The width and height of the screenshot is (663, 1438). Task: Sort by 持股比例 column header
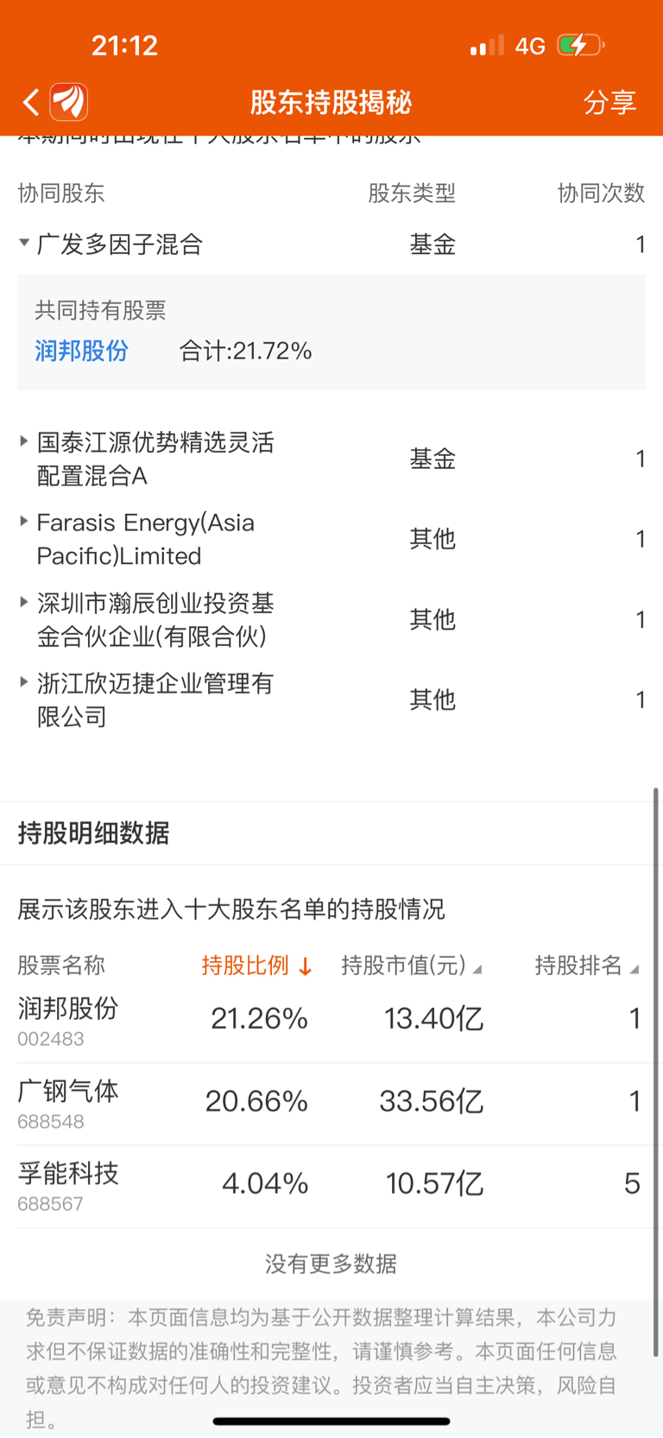[x=245, y=966]
